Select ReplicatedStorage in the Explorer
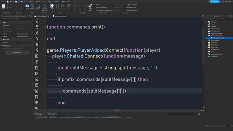 (x=216, y=33)
